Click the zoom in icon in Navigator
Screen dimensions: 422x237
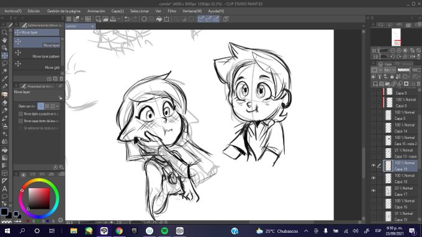click(399, 51)
